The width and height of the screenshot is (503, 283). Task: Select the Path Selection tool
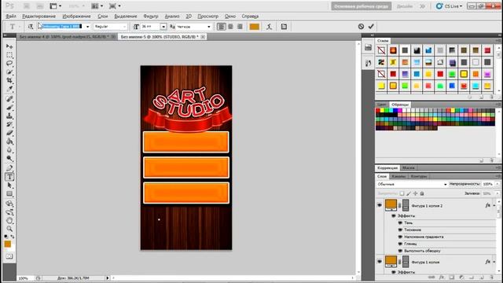coord(9,186)
